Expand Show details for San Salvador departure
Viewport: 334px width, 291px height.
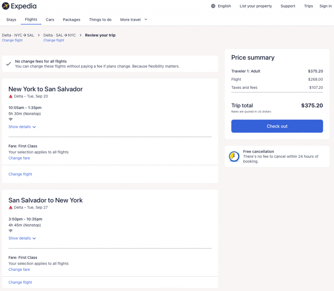(x=22, y=238)
